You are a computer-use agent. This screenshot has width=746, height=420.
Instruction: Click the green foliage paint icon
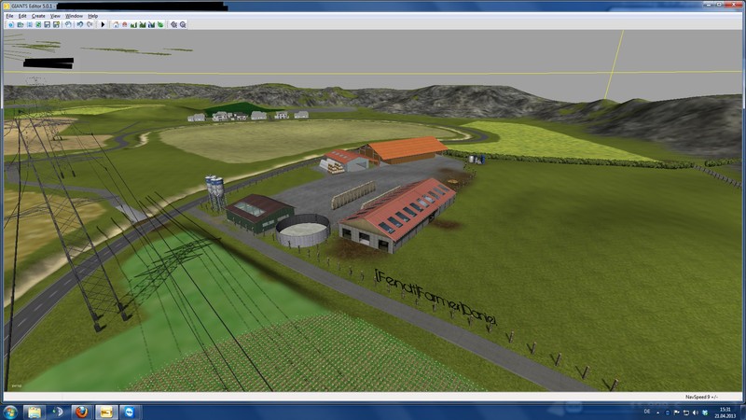(x=160, y=24)
